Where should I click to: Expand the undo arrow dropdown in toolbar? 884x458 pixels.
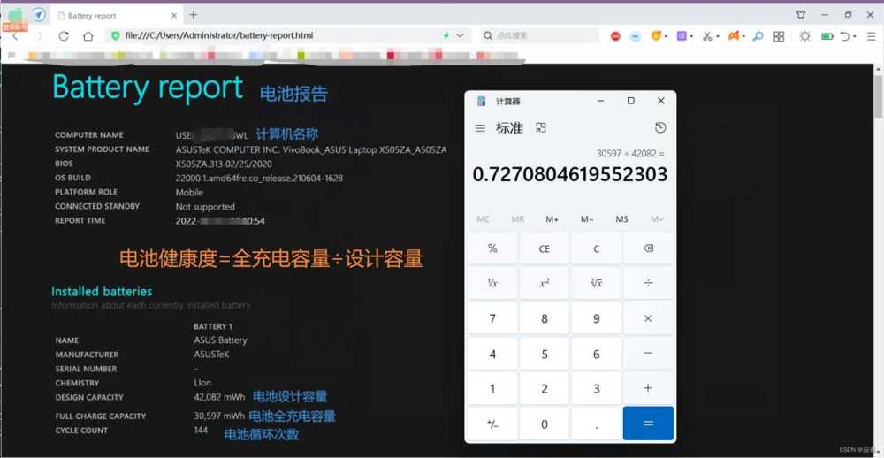tap(857, 36)
